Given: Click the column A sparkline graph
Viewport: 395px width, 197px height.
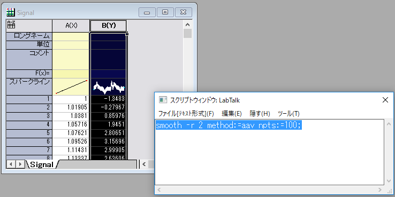Looking at the screenshot, I should [71, 86].
